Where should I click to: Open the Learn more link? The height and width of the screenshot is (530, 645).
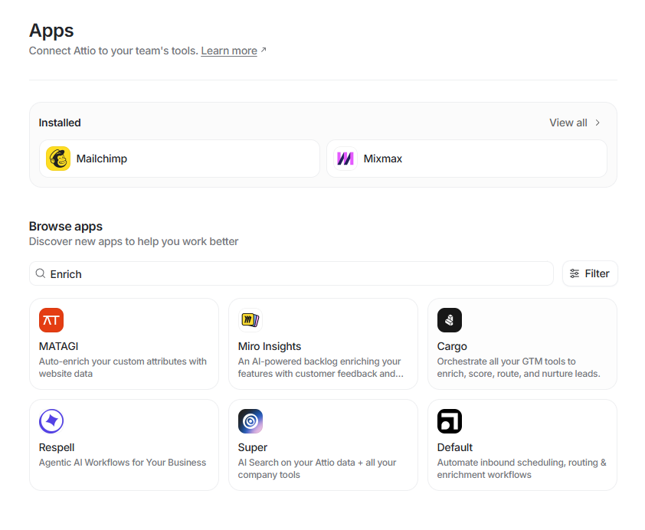[229, 51]
